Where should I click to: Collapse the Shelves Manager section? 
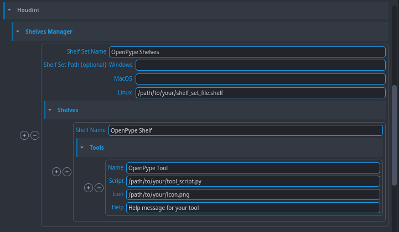[x=18, y=31]
